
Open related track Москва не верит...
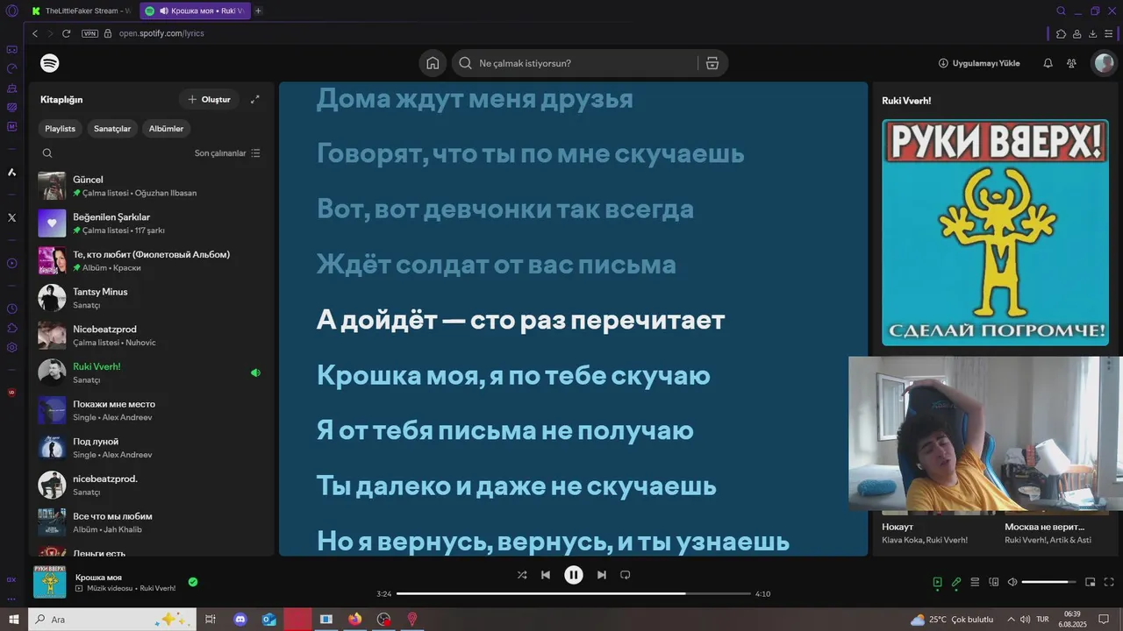1044,527
